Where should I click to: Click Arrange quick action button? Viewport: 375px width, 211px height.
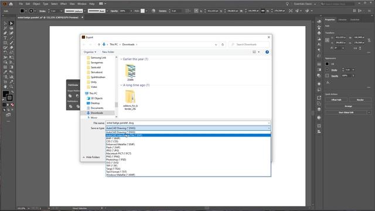(348, 106)
